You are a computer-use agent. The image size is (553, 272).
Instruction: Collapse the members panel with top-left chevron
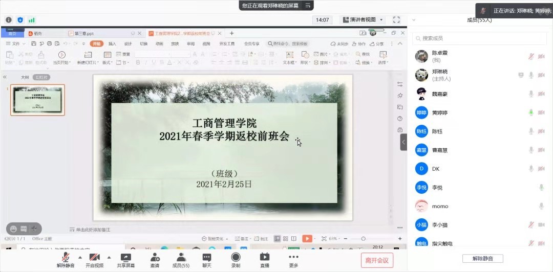pos(414,20)
